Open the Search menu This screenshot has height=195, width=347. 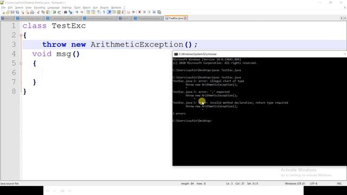point(19,8)
